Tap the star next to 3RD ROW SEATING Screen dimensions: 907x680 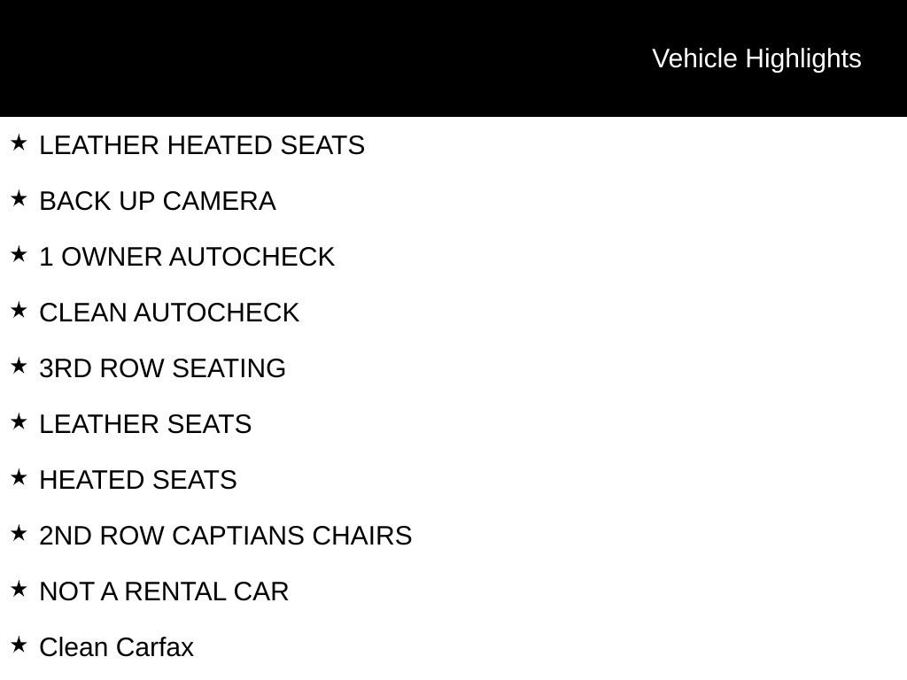pyautogui.click(x=19, y=366)
